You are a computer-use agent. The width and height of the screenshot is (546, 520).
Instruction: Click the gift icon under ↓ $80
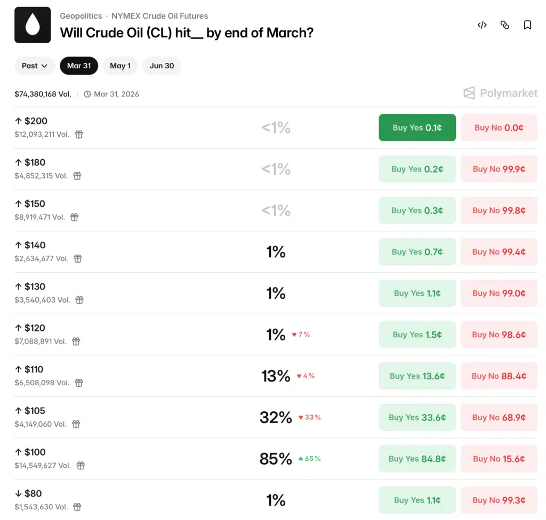click(x=77, y=507)
